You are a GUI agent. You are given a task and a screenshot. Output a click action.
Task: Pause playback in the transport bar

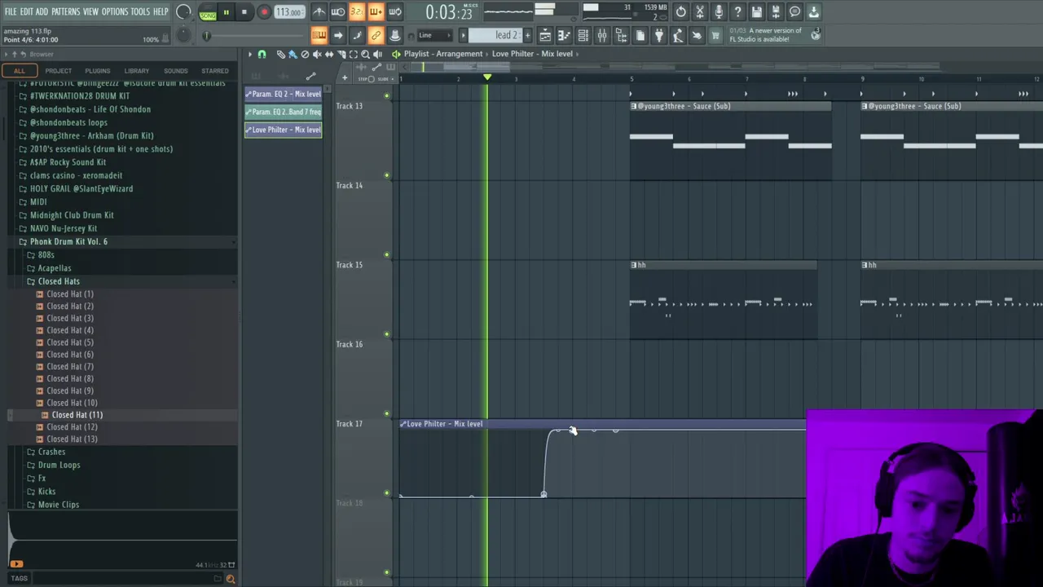coord(226,12)
